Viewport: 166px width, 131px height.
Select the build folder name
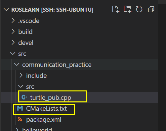coord(25,32)
